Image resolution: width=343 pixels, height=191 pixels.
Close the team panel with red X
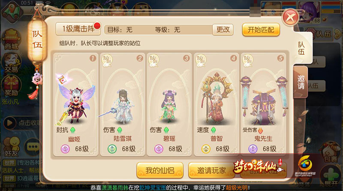pos(291,18)
